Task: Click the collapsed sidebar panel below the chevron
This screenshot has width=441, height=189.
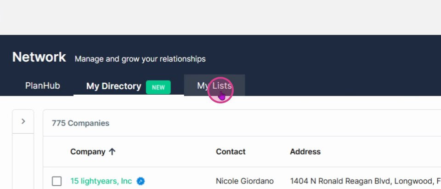Action: pos(23,161)
